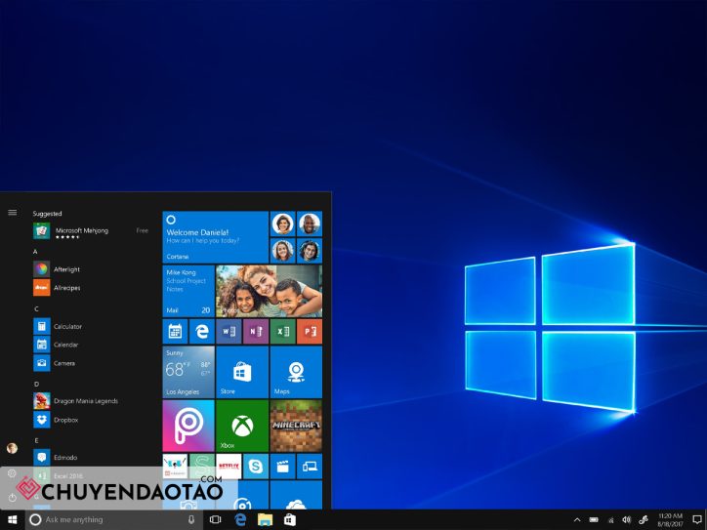Open the network icon in system tray
This screenshot has width=707, height=530.
pyautogui.click(x=611, y=520)
